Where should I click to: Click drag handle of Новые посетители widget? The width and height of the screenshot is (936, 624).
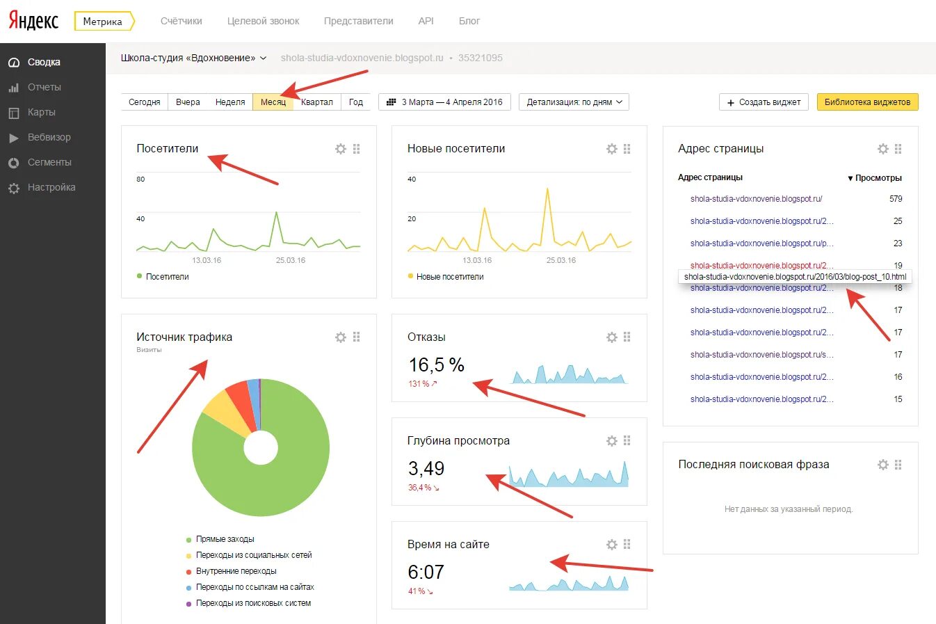[x=627, y=149]
